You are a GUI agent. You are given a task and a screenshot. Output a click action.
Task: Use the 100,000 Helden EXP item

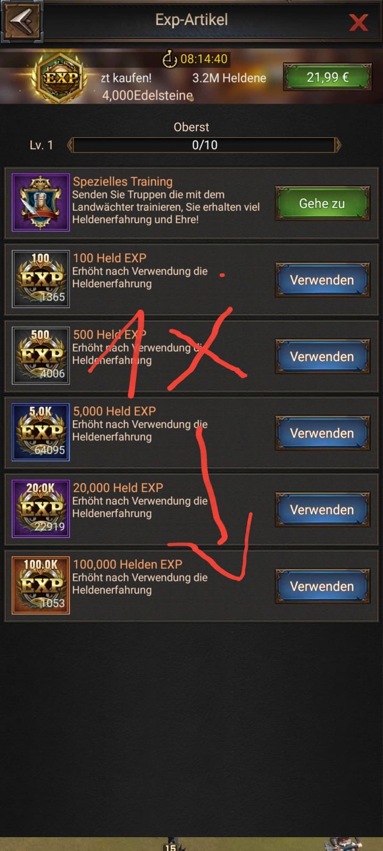322,586
